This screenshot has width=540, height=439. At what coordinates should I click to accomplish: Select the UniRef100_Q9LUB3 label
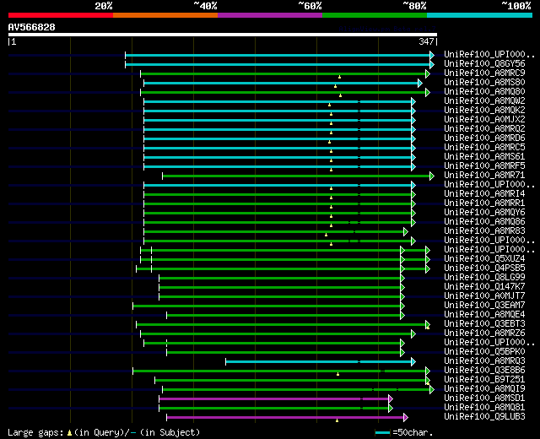point(484,417)
